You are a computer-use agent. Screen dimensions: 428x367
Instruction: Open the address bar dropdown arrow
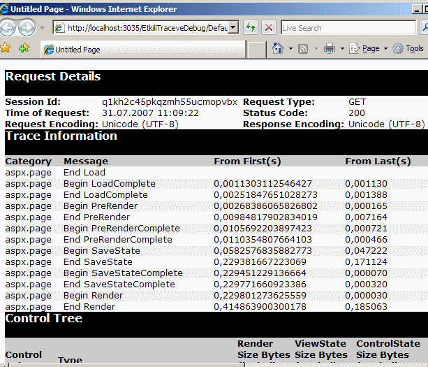click(234, 28)
